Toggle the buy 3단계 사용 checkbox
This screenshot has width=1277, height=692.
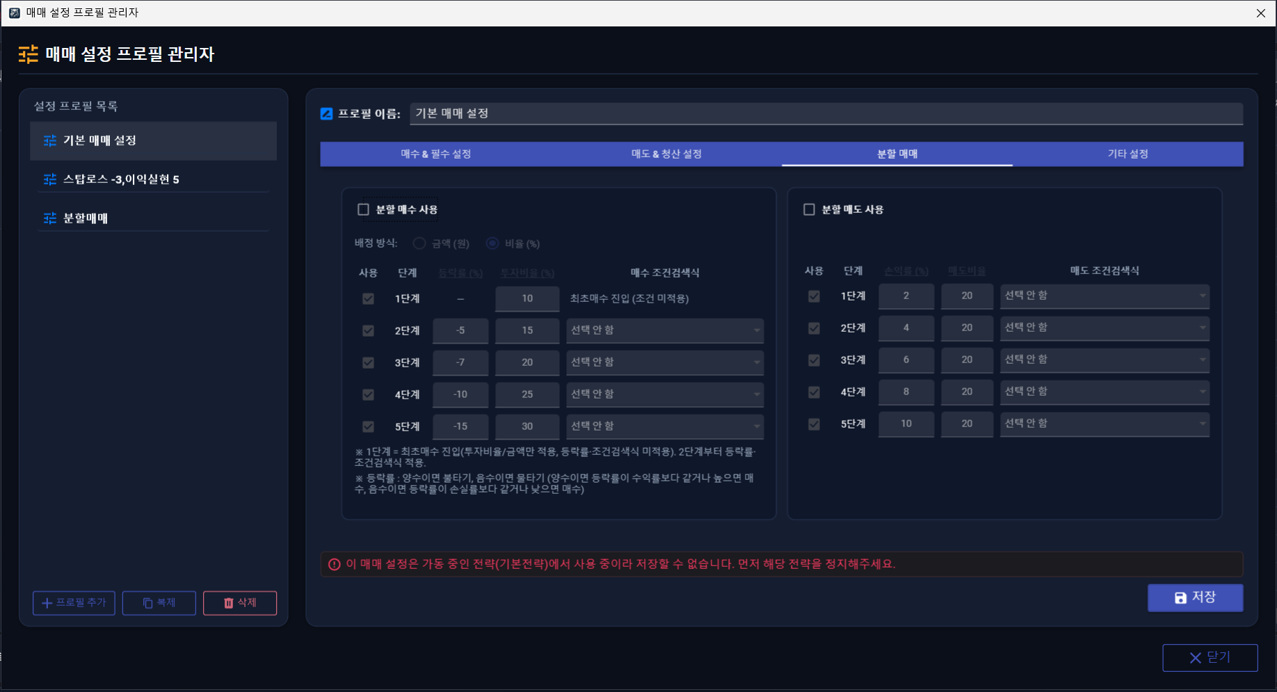[368, 362]
